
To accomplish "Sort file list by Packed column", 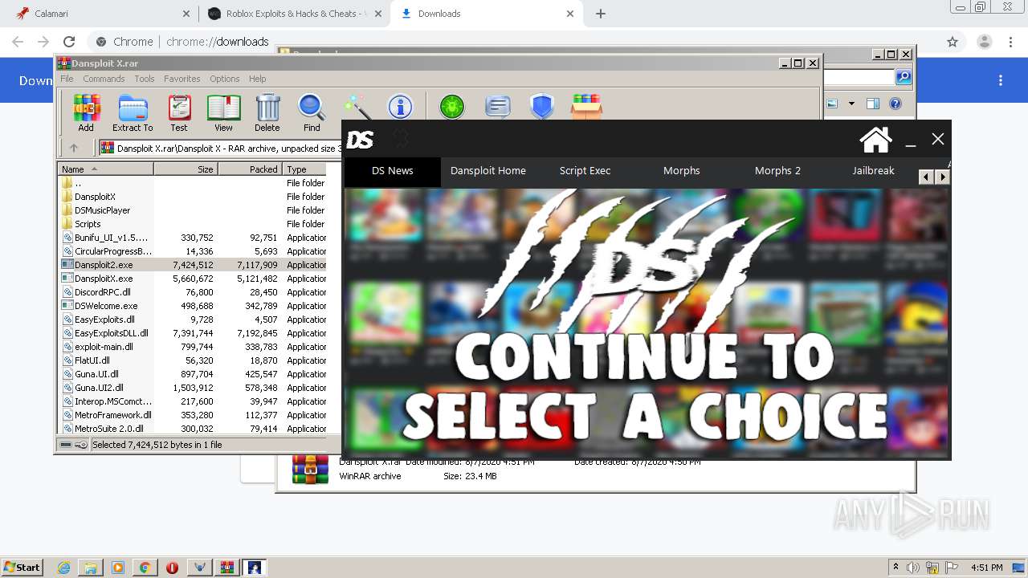I will 250,169.
